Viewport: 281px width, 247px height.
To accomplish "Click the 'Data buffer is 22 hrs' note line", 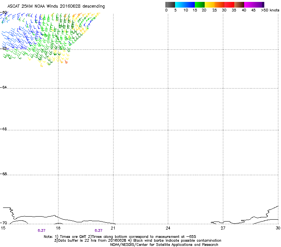I will tap(137, 241).
